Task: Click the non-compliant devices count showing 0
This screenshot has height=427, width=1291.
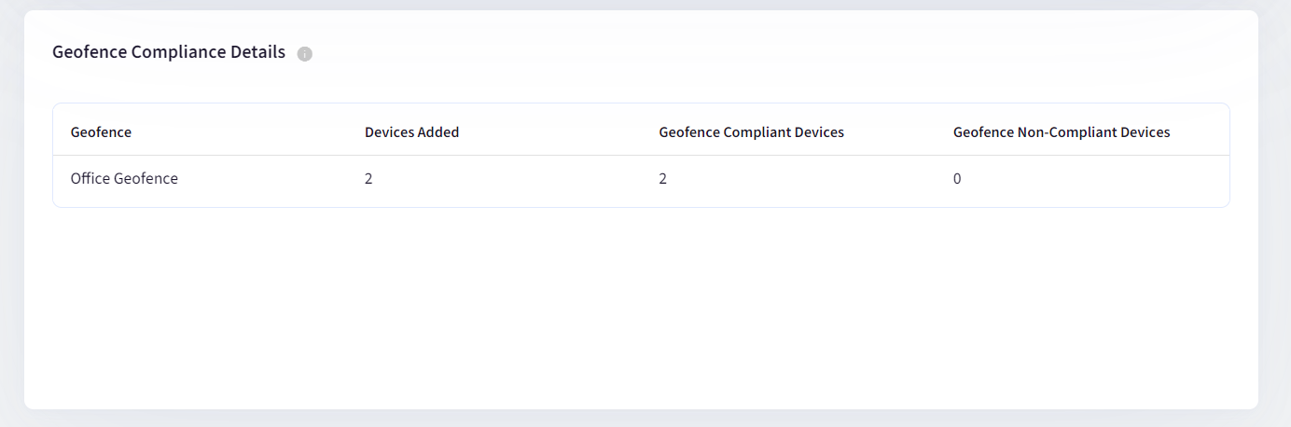Action: [x=957, y=179]
